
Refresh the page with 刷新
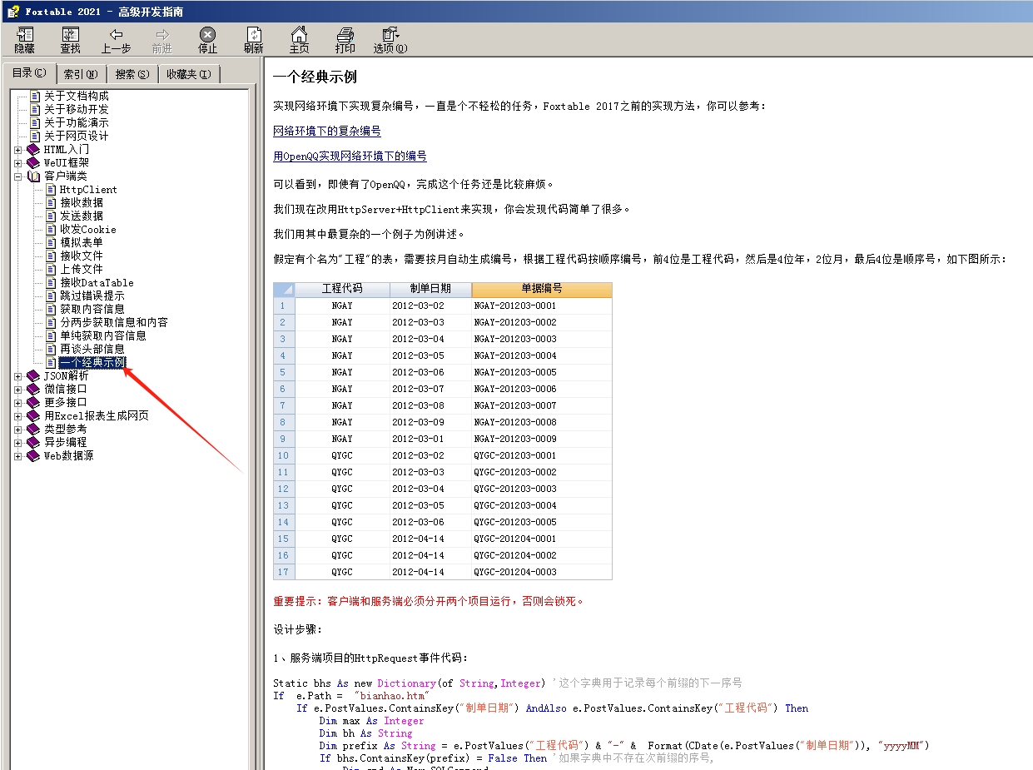[254, 40]
